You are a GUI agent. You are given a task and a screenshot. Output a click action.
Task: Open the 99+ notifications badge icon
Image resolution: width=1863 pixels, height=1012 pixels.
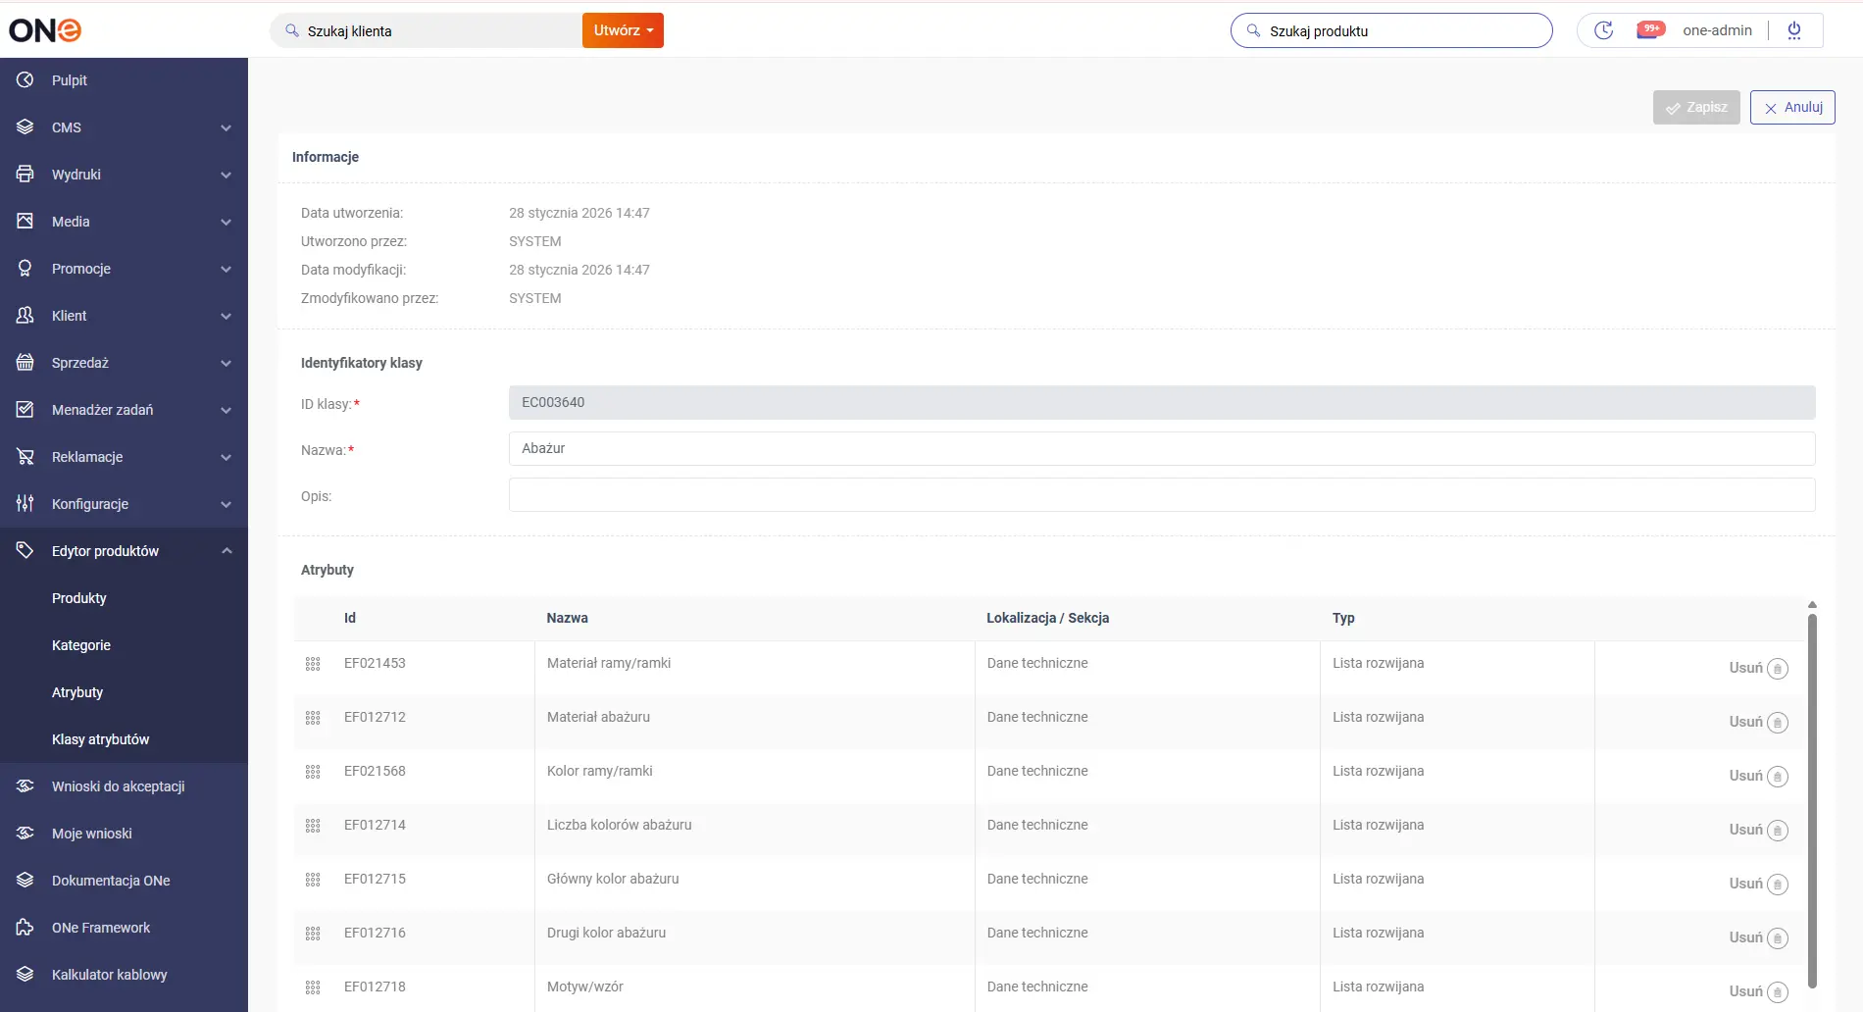coord(1650,29)
